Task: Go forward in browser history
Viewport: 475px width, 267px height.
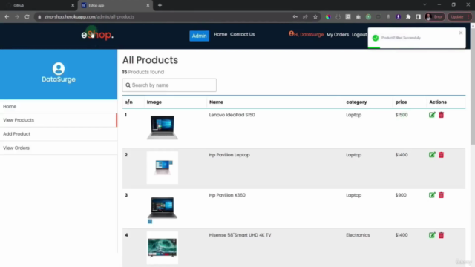Action: tap(17, 17)
